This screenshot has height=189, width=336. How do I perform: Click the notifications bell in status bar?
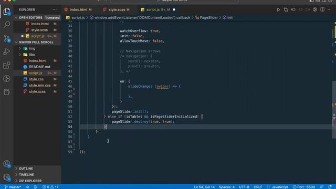(x=330, y=187)
